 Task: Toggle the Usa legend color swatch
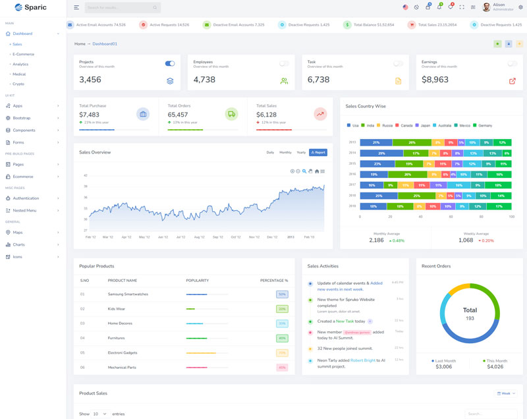[348, 125]
